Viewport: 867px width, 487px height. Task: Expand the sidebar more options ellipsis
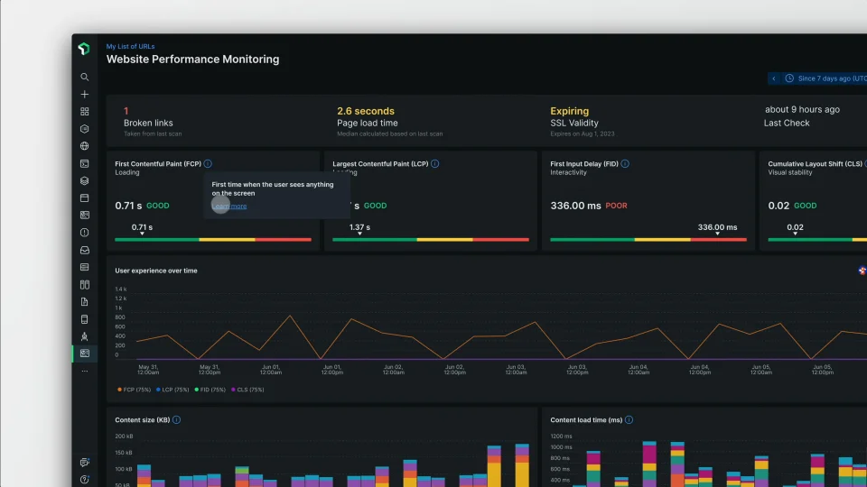click(x=85, y=371)
